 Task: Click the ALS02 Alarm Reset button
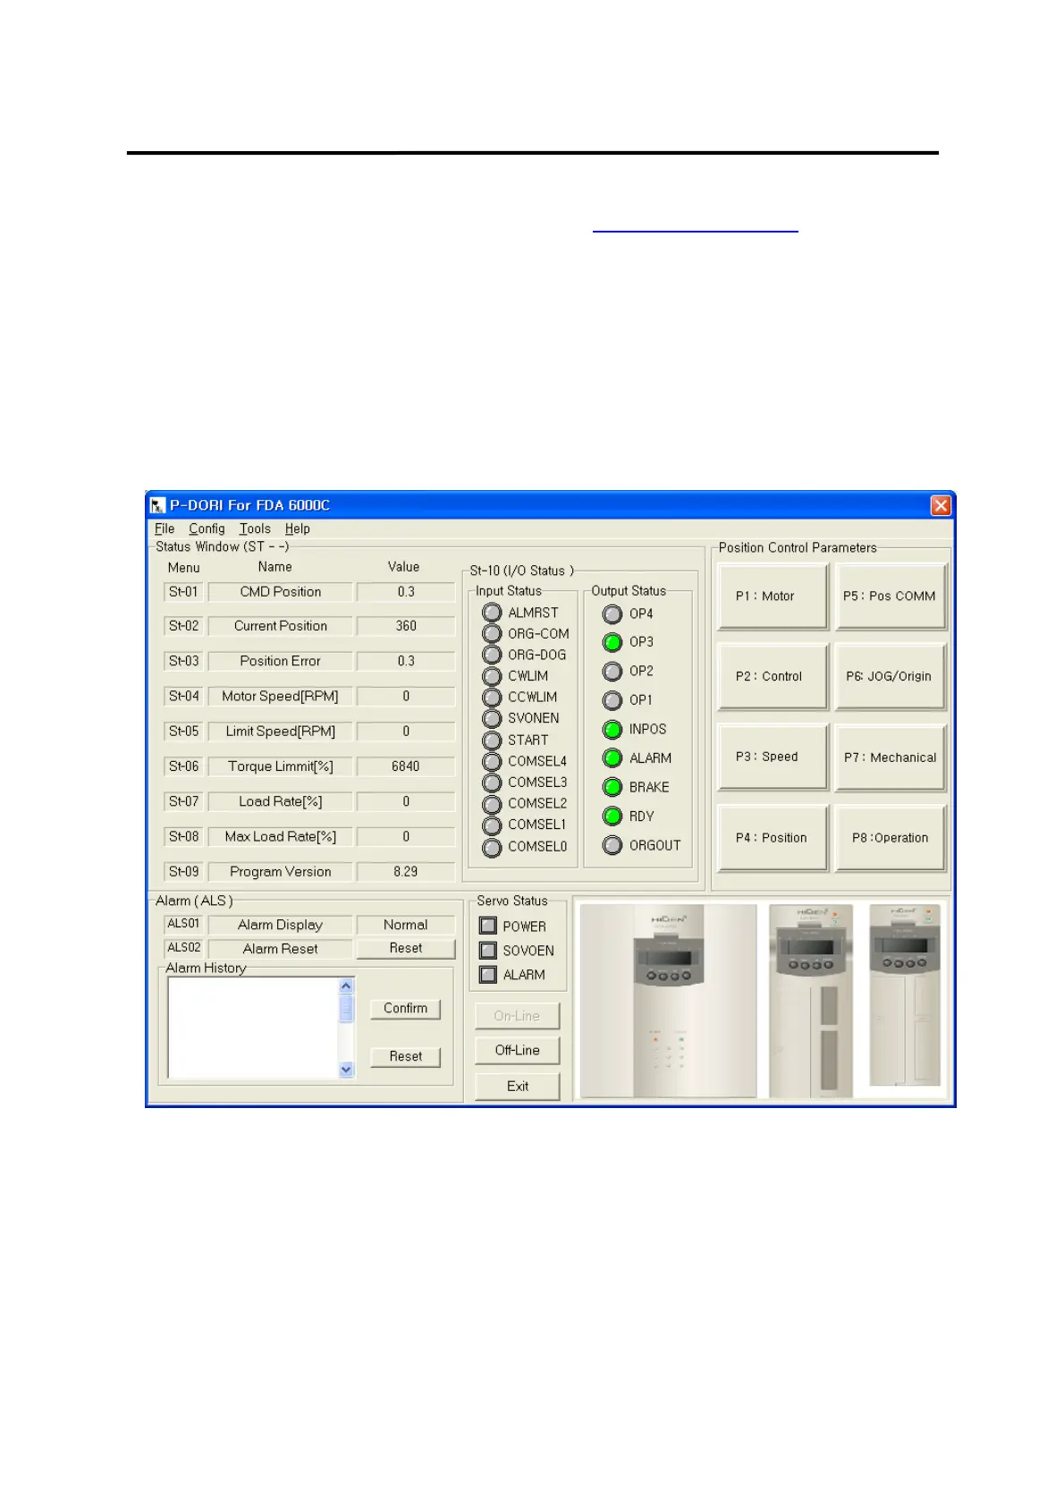tap(406, 948)
